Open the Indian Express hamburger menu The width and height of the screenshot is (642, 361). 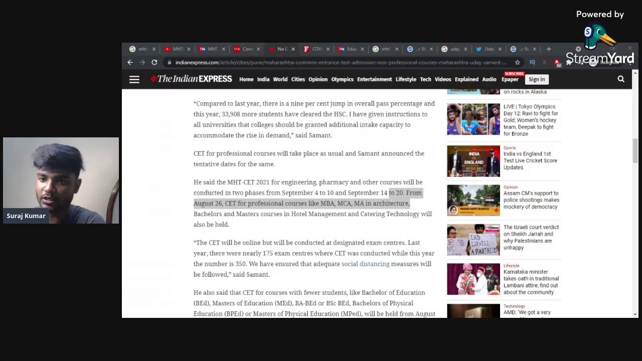134,79
